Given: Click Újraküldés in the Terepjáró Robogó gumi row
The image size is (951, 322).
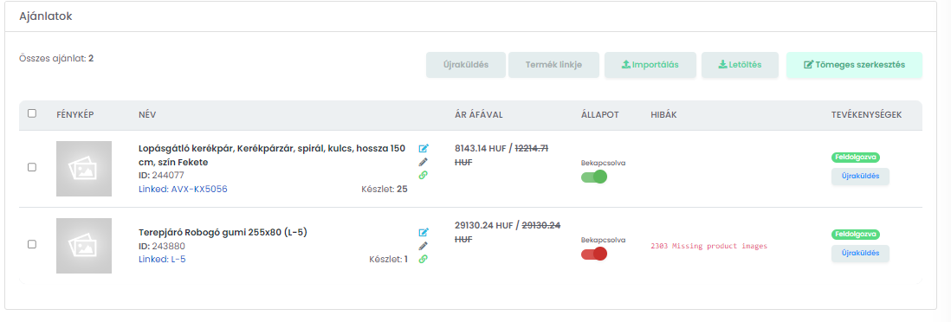Looking at the screenshot, I should pyautogui.click(x=860, y=254).
